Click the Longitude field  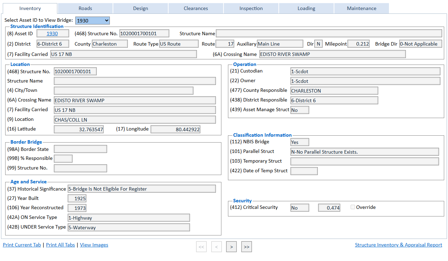tap(175, 129)
